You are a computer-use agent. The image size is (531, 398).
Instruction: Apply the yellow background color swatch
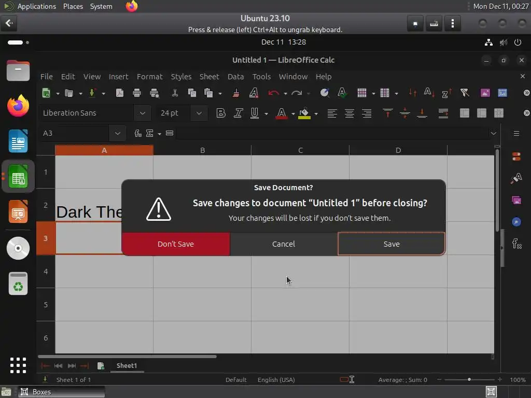[x=304, y=113]
